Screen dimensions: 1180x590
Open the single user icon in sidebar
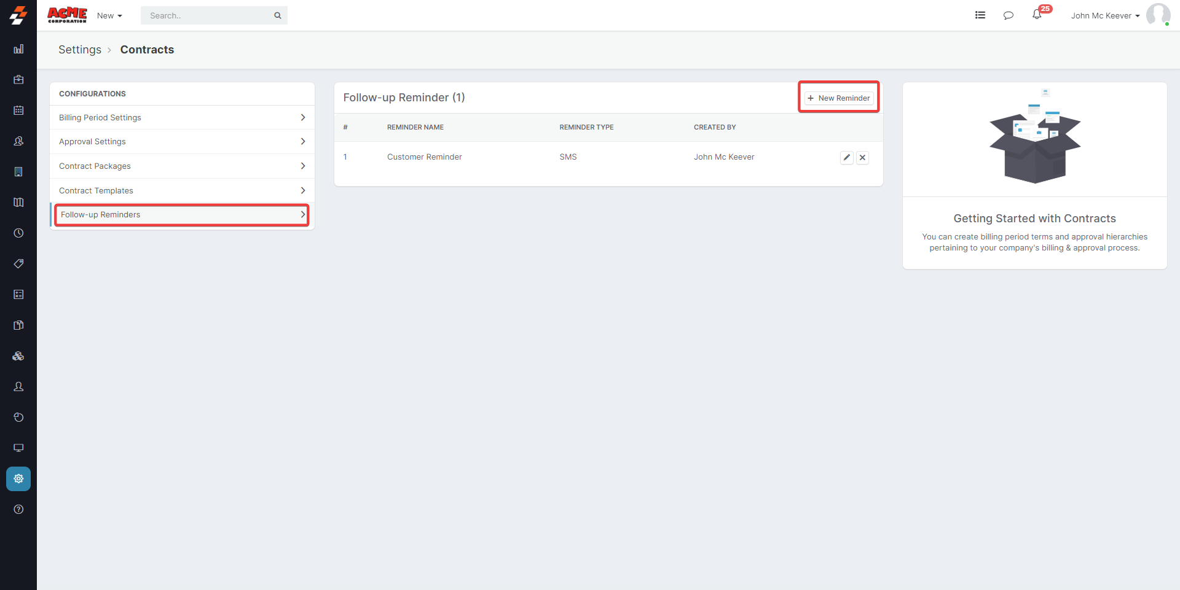[18, 387]
